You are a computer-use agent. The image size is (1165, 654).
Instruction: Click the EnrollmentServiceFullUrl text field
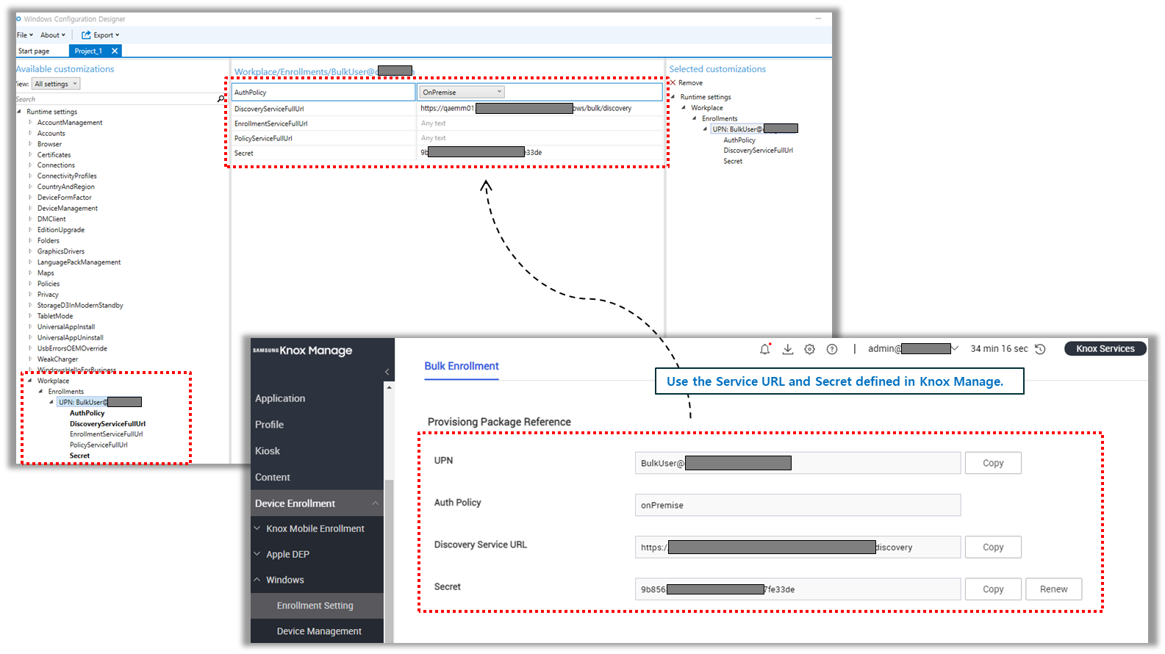540,123
